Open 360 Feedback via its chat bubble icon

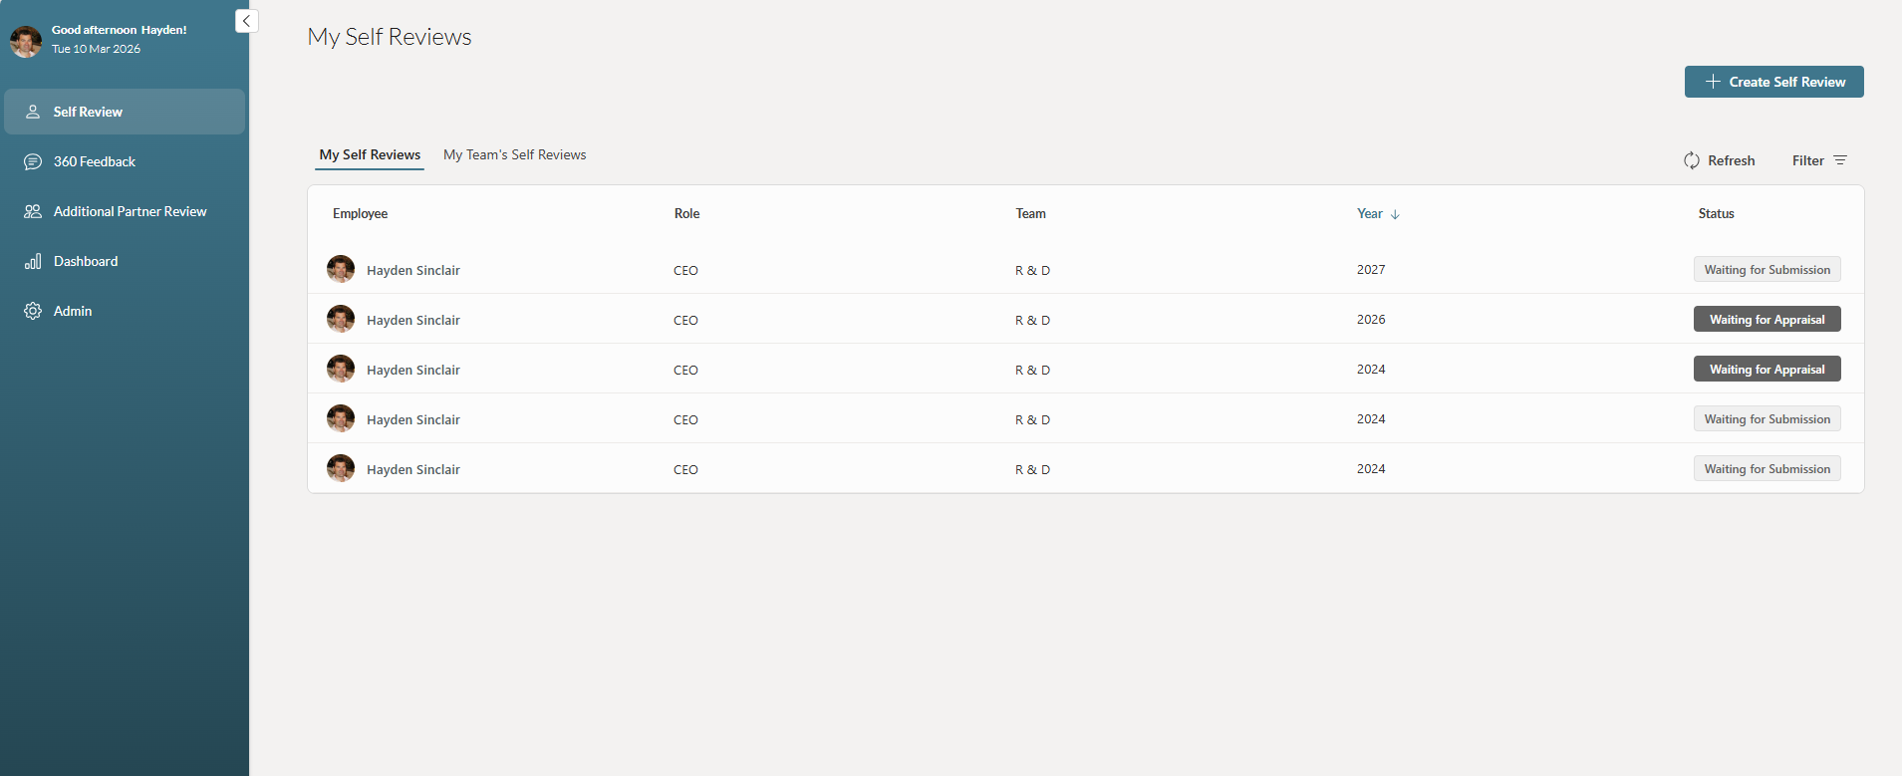[x=33, y=161]
